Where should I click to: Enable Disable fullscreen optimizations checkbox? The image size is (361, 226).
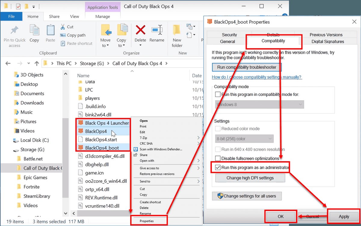click(218, 158)
